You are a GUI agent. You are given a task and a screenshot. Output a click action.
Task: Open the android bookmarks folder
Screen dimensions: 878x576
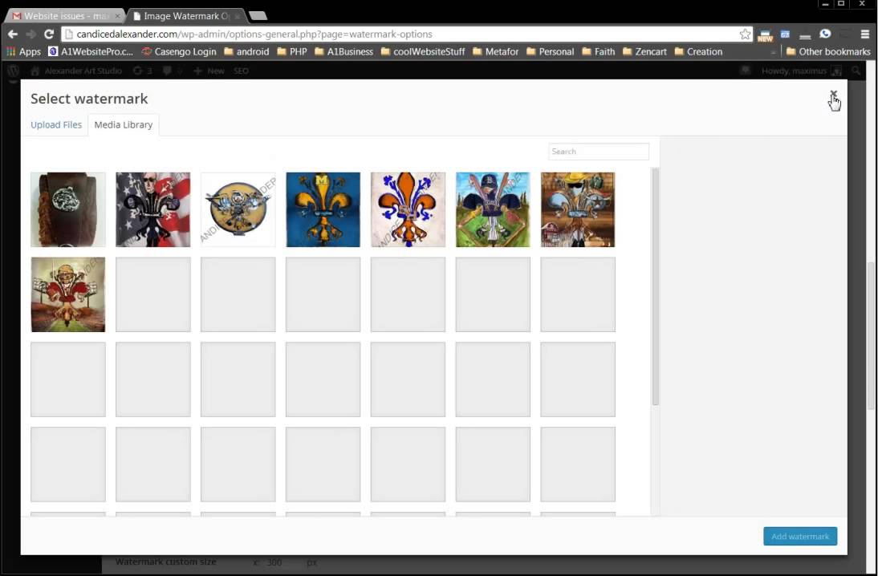(x=246, y=51)
